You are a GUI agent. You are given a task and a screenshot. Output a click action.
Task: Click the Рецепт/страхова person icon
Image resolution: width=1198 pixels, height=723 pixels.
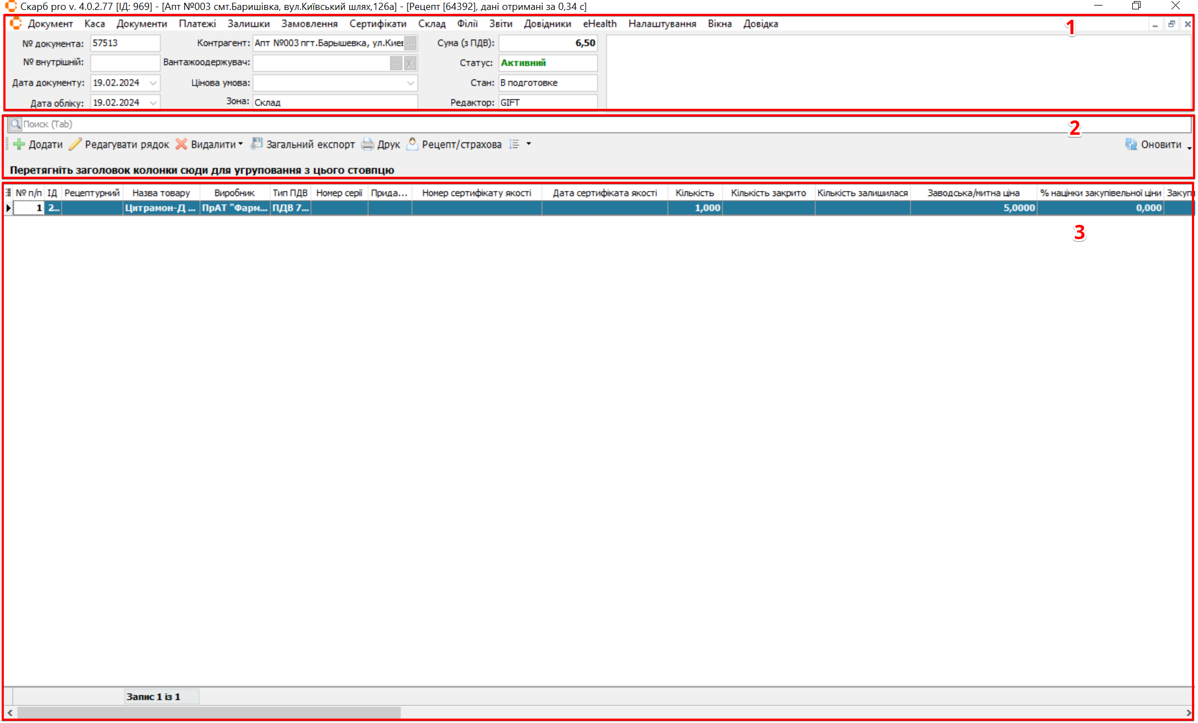[x=412, y=144]
